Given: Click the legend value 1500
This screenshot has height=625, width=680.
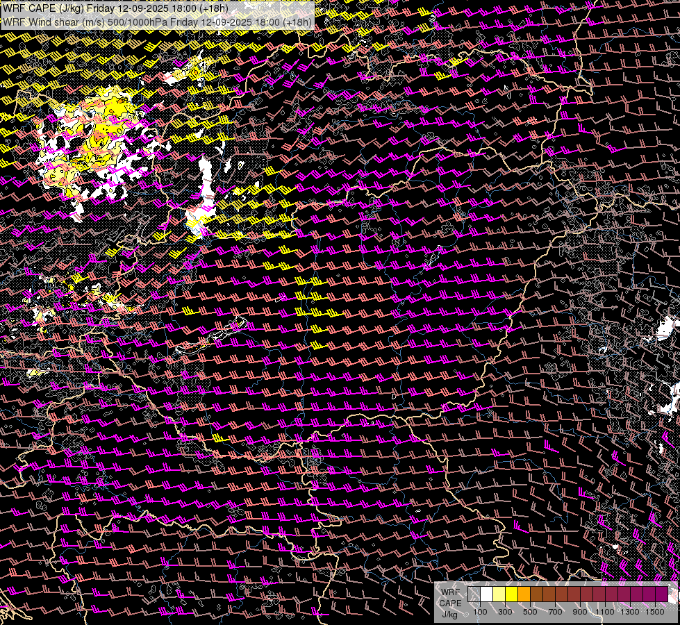Looking at the screenshot, I should point(655,612).
